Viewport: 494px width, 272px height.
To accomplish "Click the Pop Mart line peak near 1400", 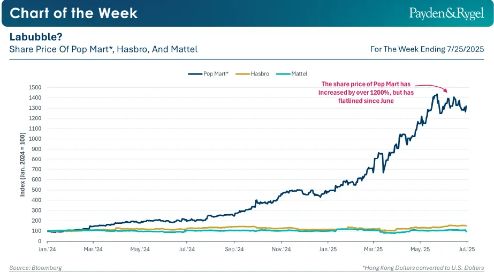I will [x=437, y=95].
